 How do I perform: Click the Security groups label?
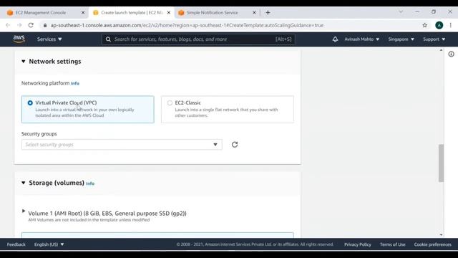click(39, 134)
